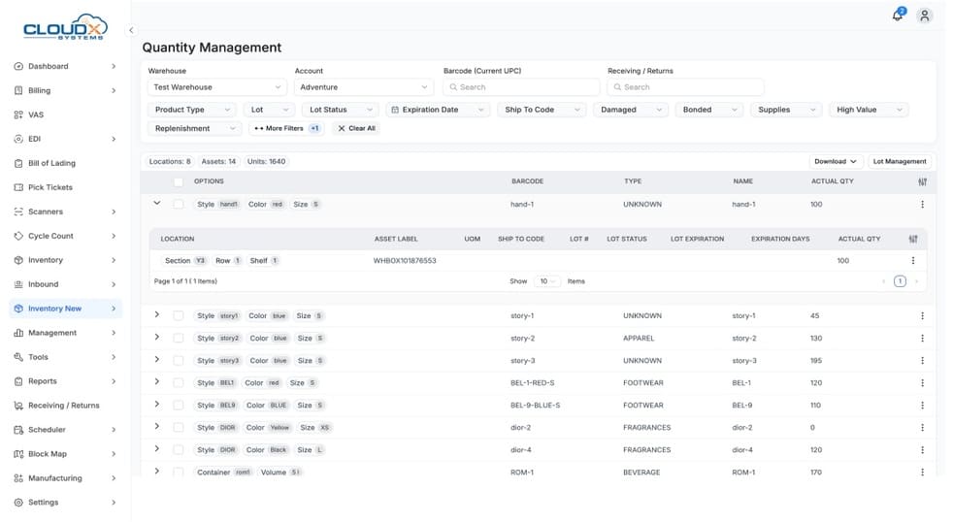Open the three-dot menu for hand-1 row
This screenshot has height=522, width=953.
point(922,205)
